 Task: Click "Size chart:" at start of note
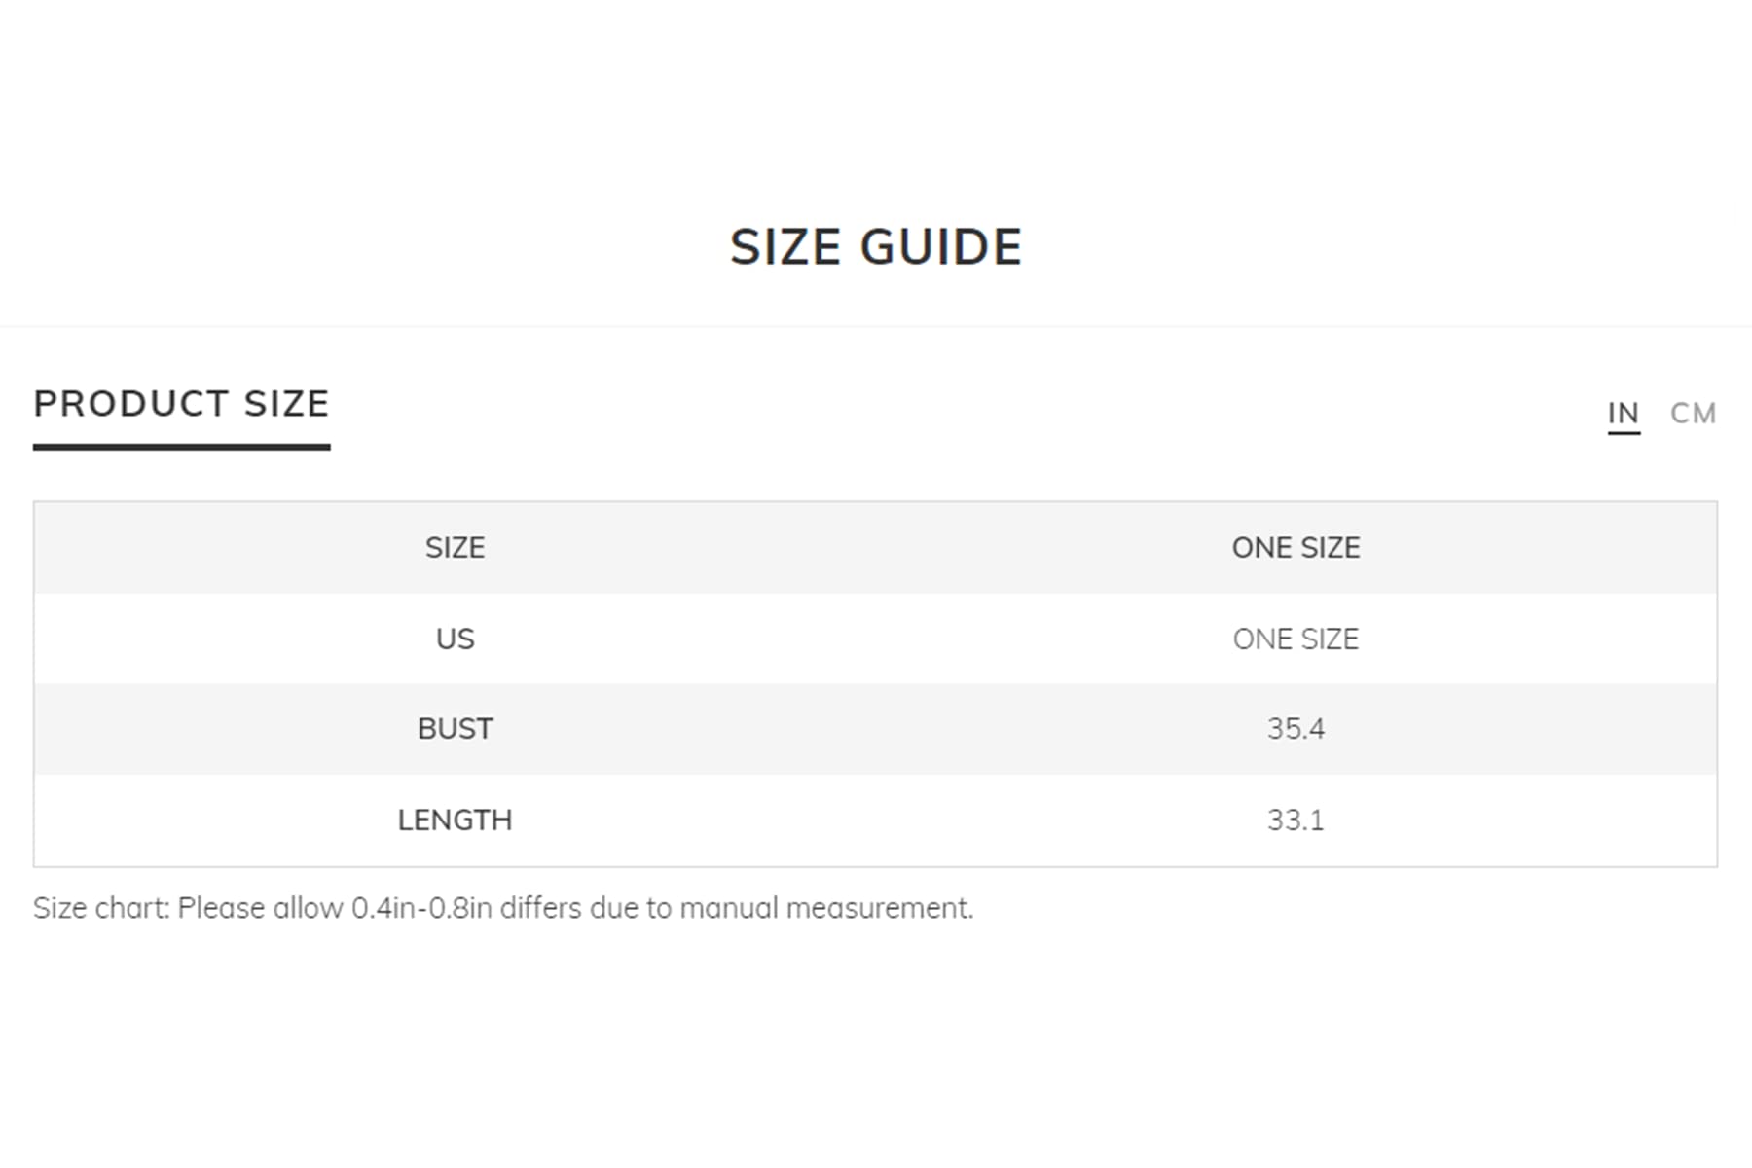pos(101,908)
